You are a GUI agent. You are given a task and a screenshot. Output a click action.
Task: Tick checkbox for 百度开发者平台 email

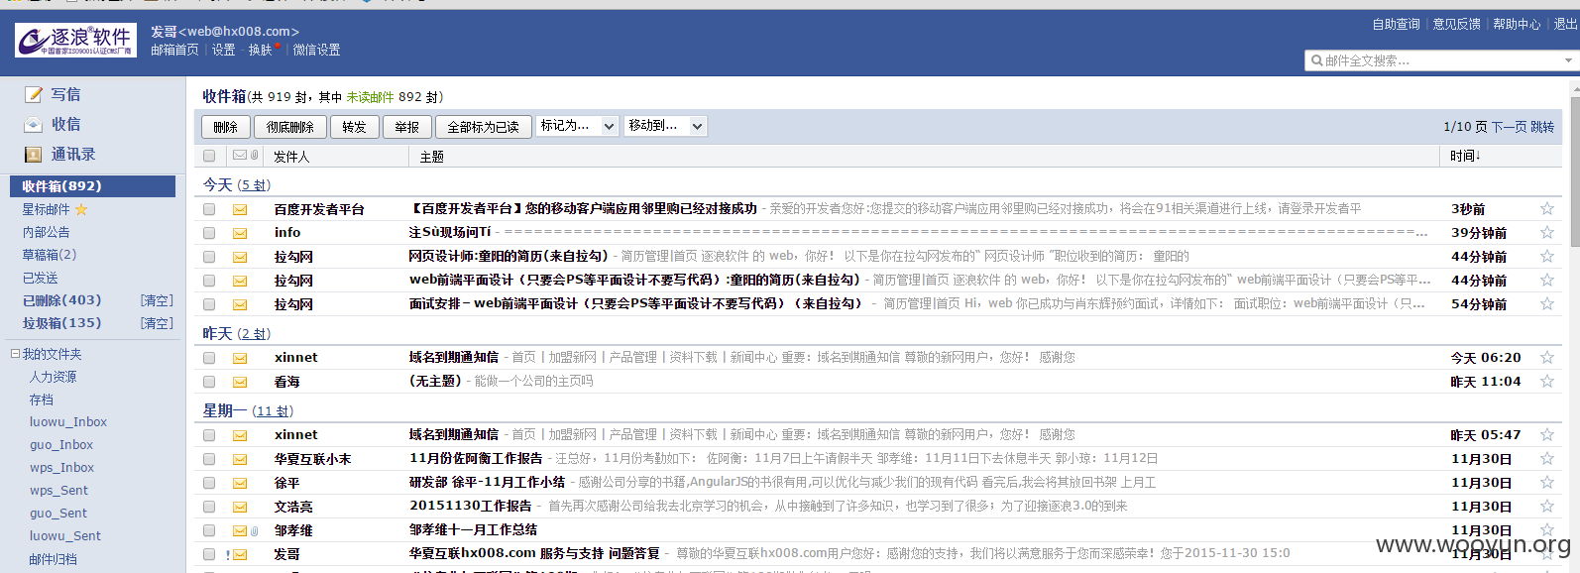pyautogui.click(x=209, y=209)
